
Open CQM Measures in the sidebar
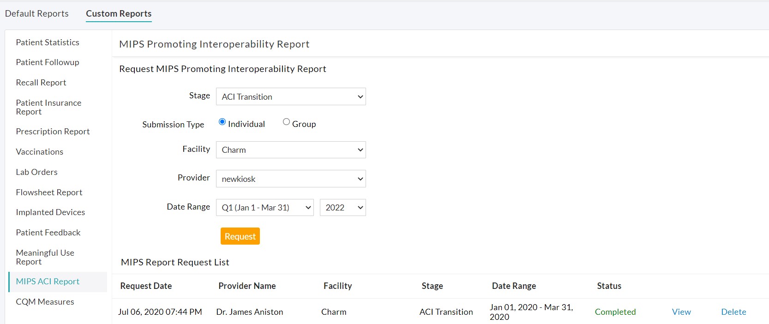(45, 302)
